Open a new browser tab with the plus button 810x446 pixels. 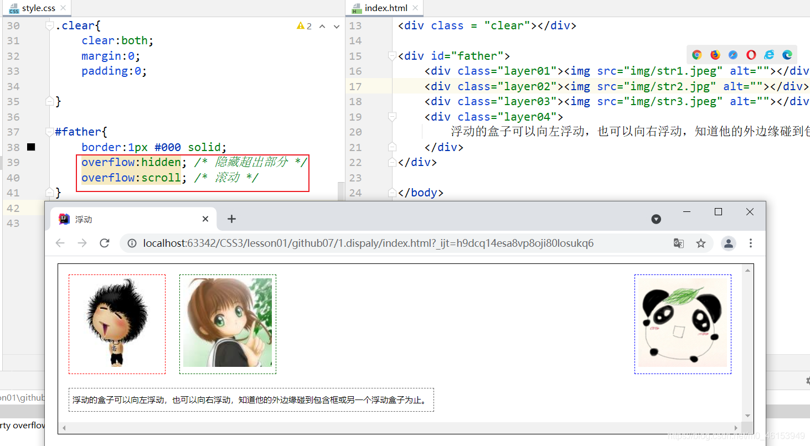coord(231,219)
